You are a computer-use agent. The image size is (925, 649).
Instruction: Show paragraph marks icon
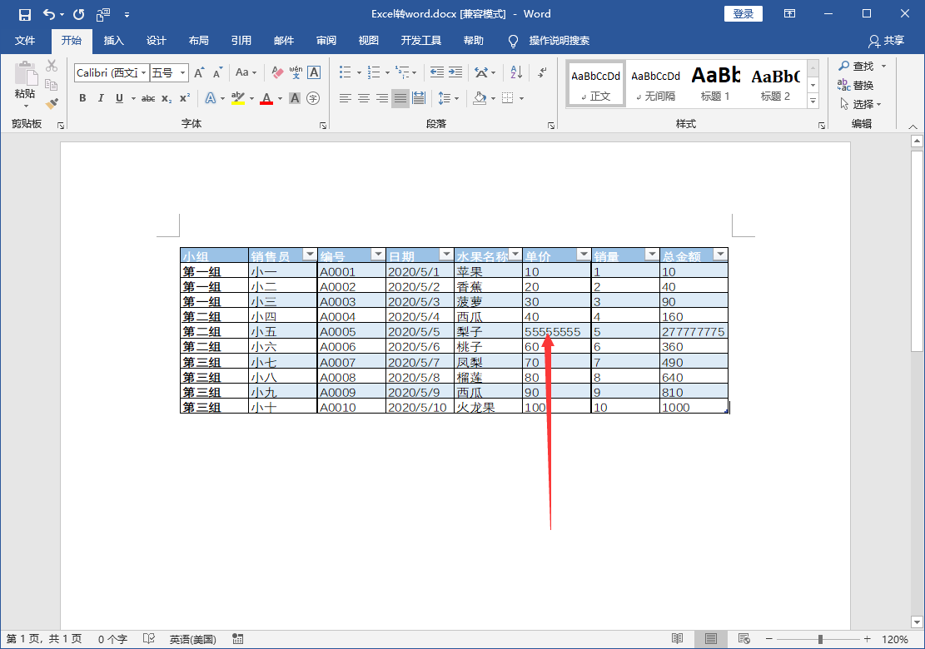tap(542, 72)
